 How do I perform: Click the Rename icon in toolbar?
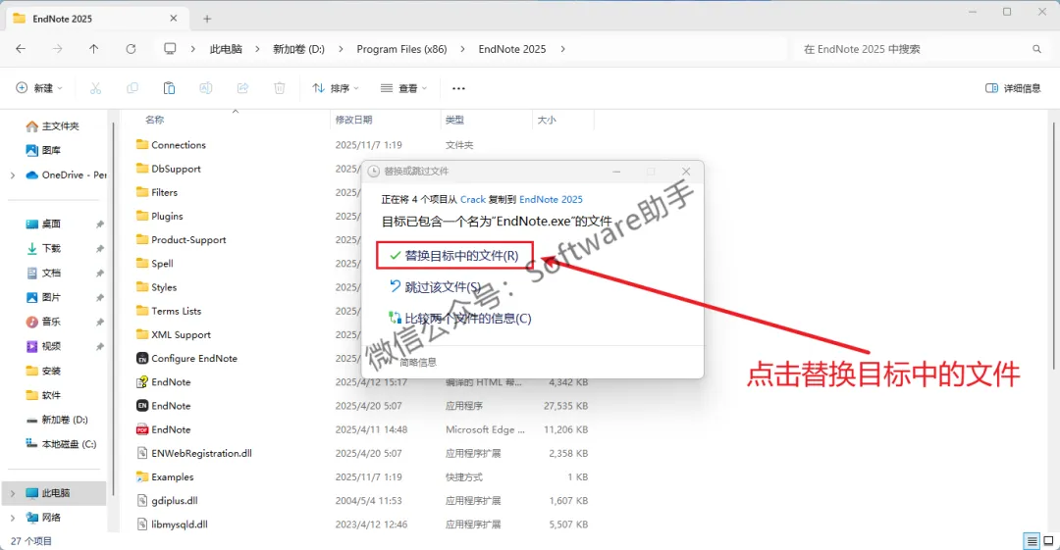205,88
